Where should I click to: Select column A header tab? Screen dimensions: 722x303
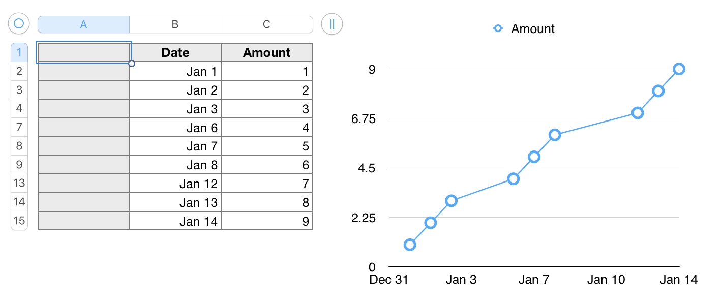tap(84, 24)
